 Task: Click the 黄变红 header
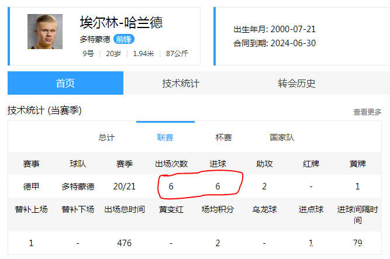click(171, 209)
